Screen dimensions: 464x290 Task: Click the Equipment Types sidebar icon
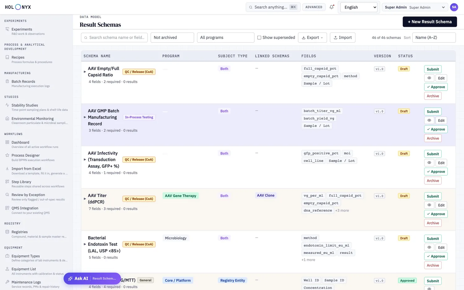7,256
